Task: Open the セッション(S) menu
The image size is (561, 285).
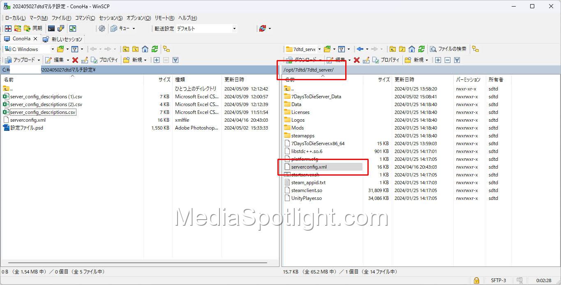Action: click(x=111, y=18)
